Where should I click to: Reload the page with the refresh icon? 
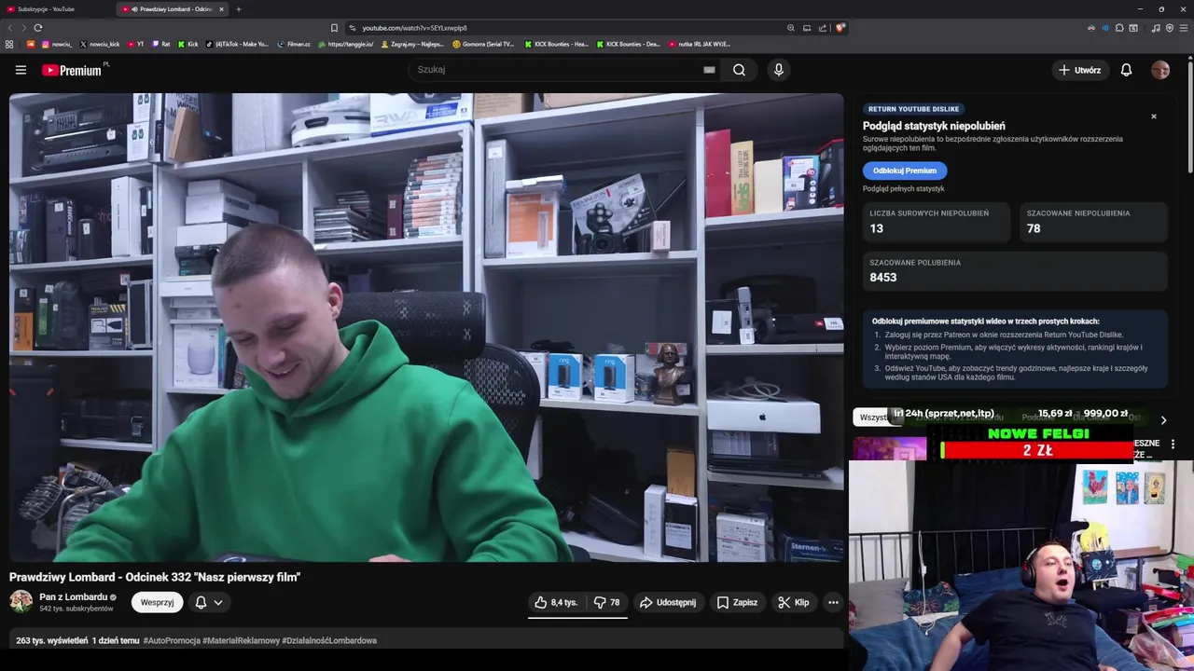pyautogui.click(x=37, y=28)
